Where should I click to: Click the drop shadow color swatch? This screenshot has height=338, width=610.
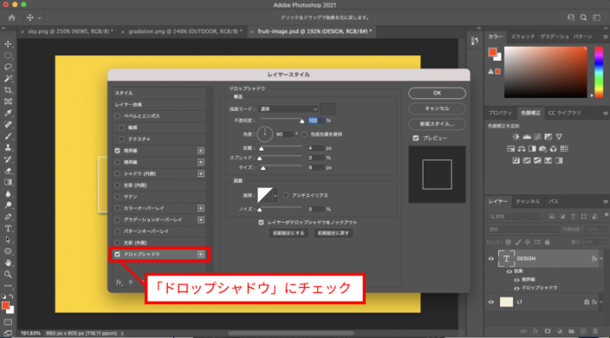(x=328, y=109)
